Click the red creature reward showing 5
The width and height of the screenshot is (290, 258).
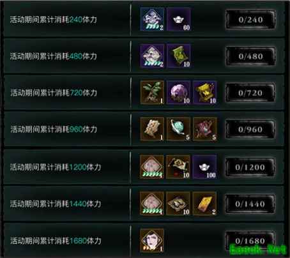tap(205, 129)
